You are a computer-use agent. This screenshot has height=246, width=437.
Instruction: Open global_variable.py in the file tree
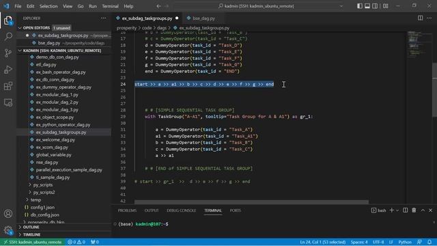point(53,154)
